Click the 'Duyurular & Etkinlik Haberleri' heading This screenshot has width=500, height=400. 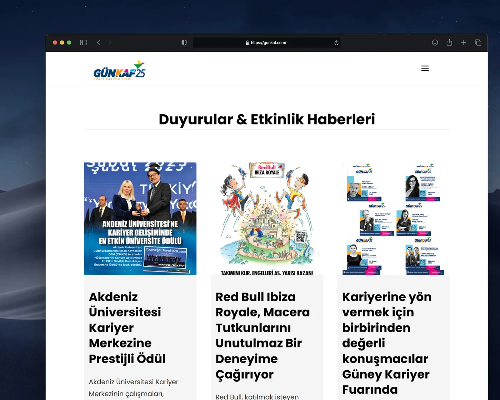point(267,119)
